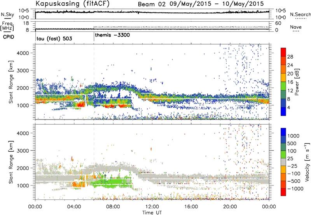Click the '04:00' time axis label
The width and height of the screenshot is (311, 215).
pos(74,207)
